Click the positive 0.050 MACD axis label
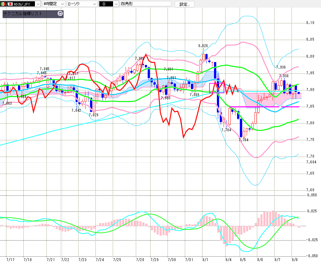 (312, 195)
